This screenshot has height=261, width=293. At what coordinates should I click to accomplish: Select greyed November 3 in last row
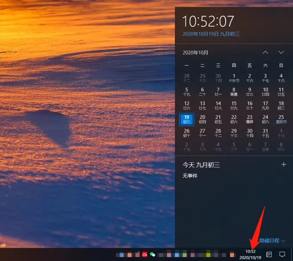click(x=202, y=147)
